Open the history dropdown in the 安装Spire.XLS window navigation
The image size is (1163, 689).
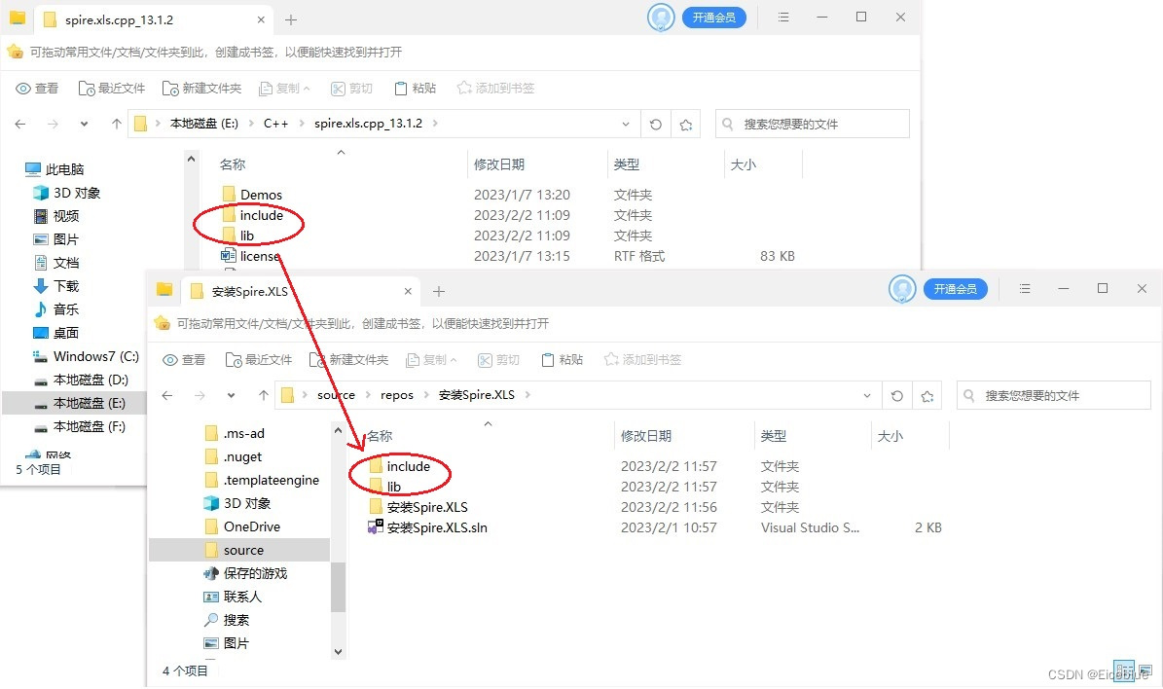tap(231, 395)
